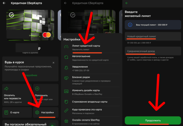Screen dimensions: 183x126
Task: Open 'Онлайн-оплата SberPay' row
Action: click(91, 122)
